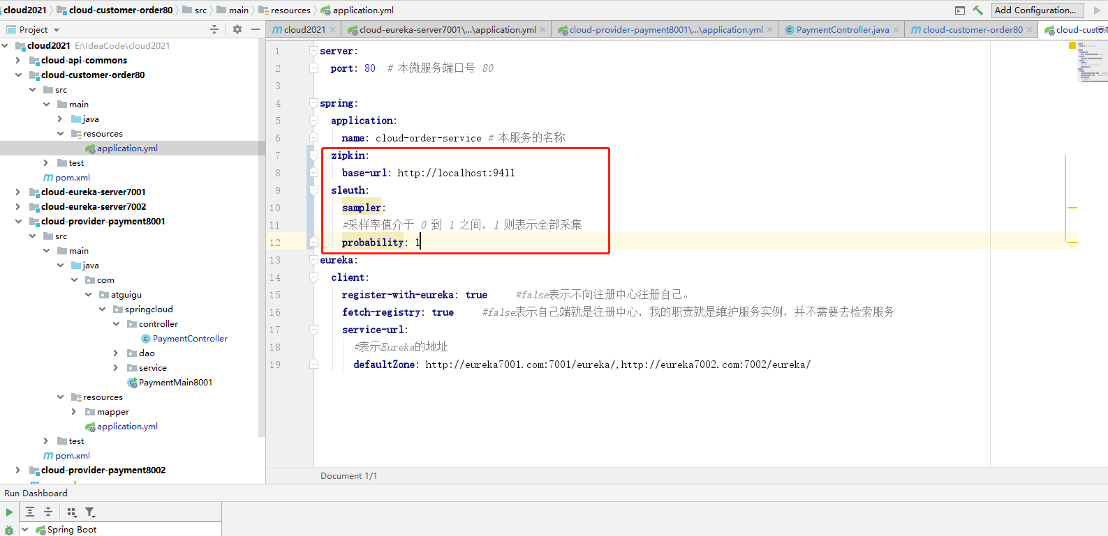Select the service package
Viewport: 1108px width, 536px height.
pos(153,368)
